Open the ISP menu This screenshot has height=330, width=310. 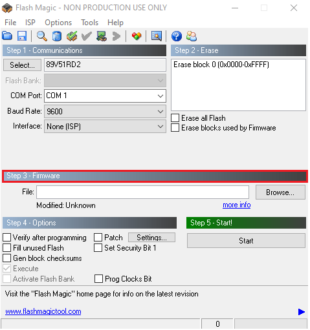click(30, 23)
